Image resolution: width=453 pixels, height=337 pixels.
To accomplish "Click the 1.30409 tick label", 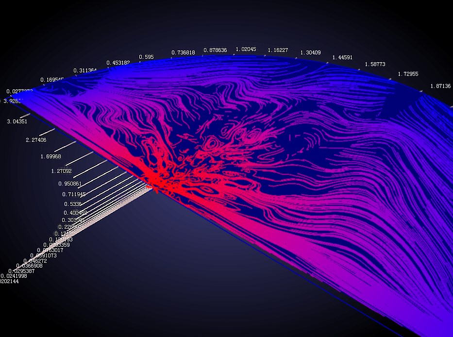I will tap(310, 52).
